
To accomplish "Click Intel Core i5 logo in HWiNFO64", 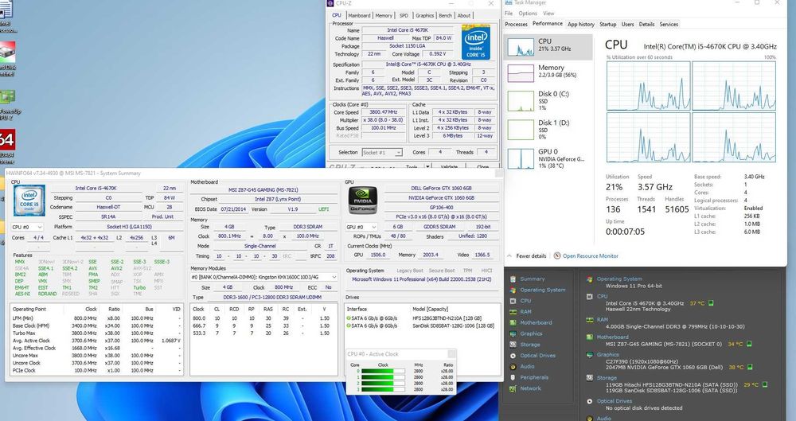I will coord(29,201).
